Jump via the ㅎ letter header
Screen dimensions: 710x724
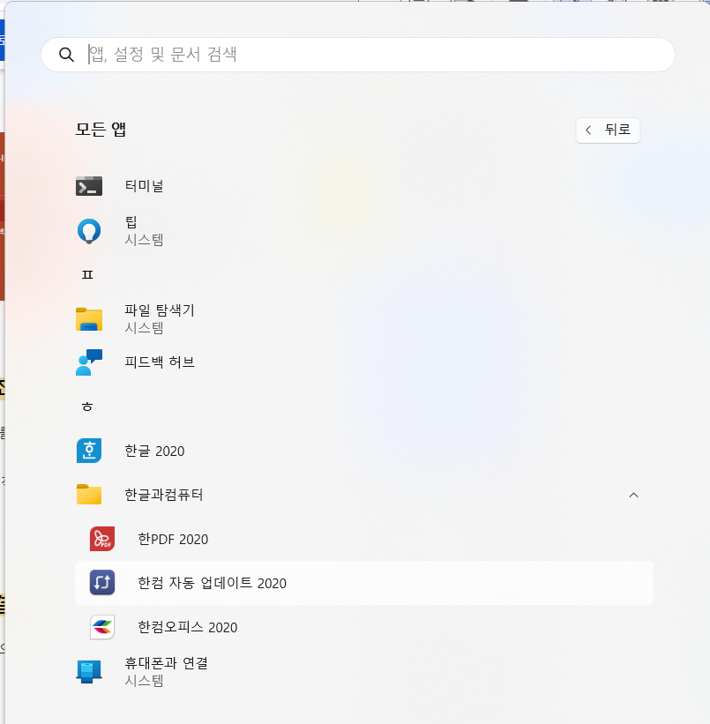tap(87, 407)
